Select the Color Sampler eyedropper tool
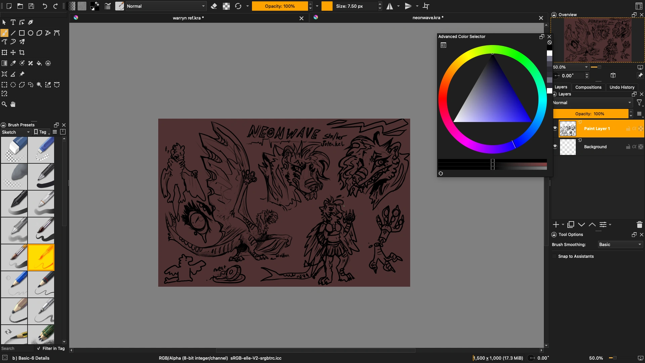Viewport: 645px width, 363px height. tap(13, 63)
